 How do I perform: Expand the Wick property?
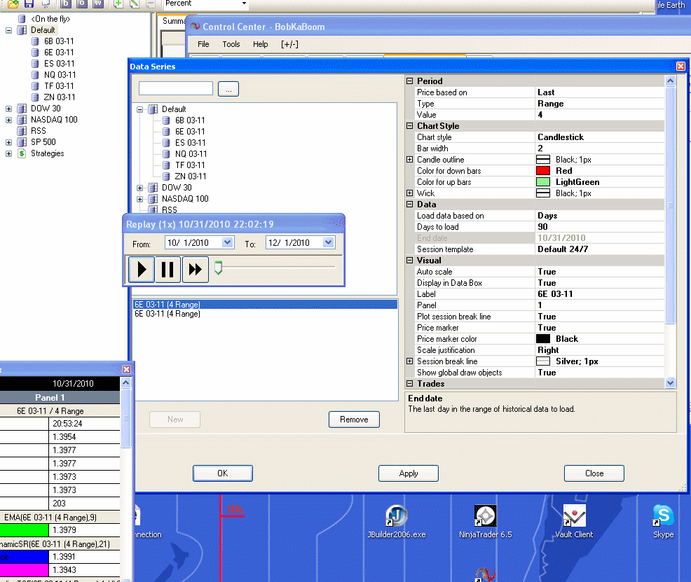click(x=409, y=193)
